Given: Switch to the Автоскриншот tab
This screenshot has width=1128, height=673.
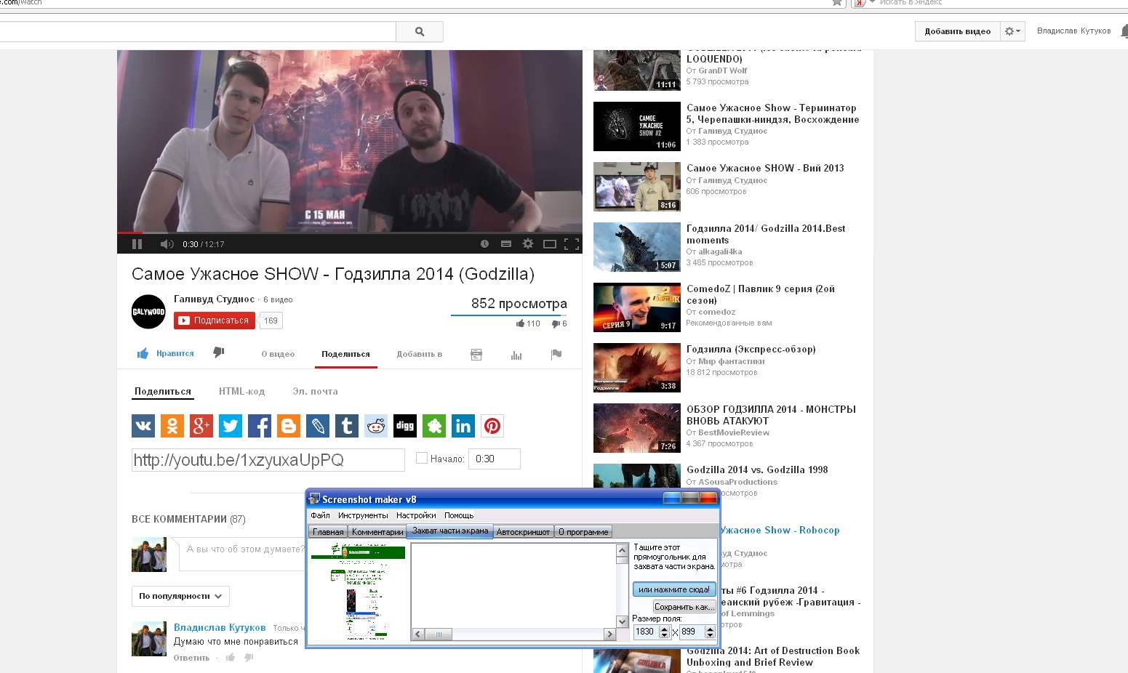Looking at the screenshot, I should 523,532.
